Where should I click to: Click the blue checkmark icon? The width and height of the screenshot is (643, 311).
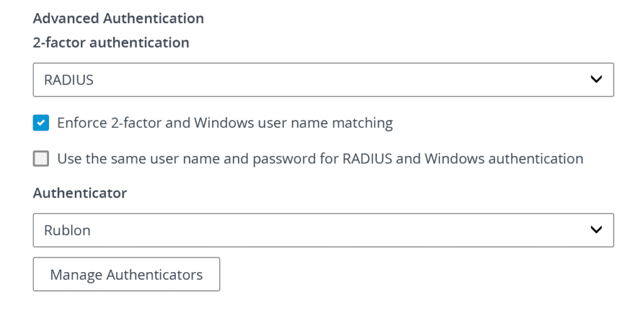click(x=41, y=123)
